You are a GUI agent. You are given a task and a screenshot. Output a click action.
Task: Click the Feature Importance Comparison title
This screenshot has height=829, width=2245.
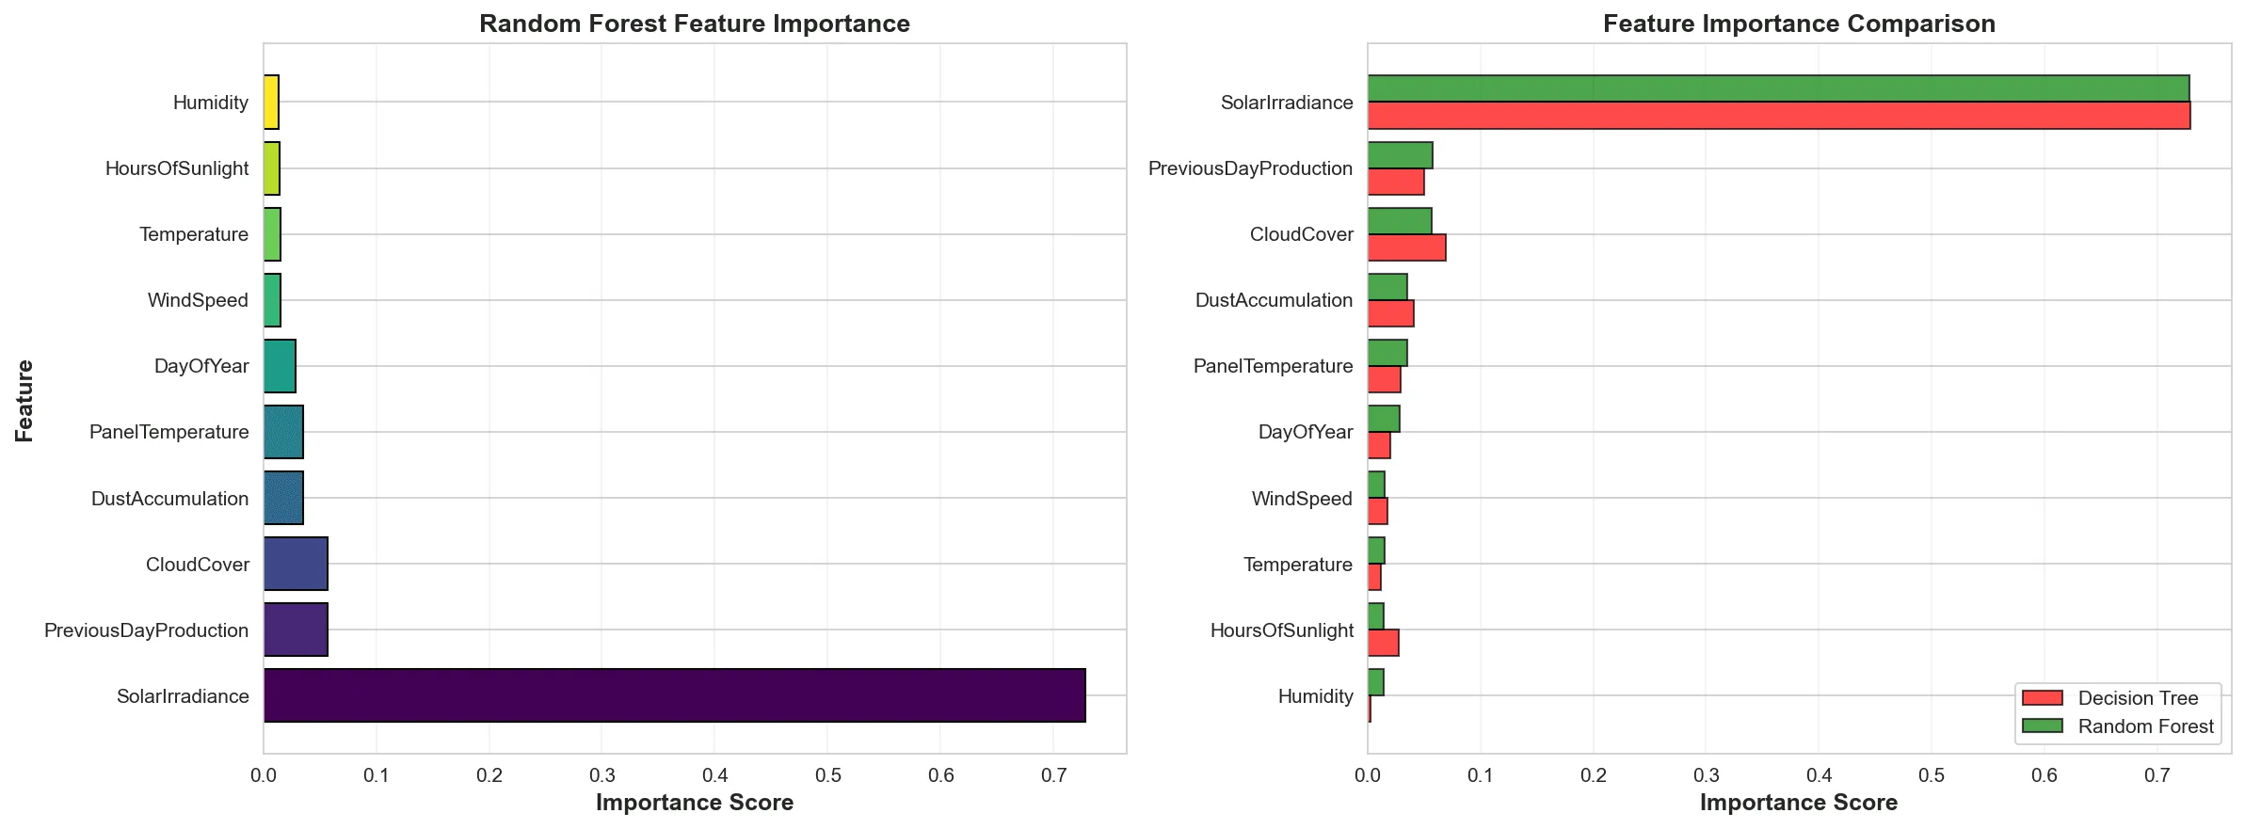pos(1799,24)
